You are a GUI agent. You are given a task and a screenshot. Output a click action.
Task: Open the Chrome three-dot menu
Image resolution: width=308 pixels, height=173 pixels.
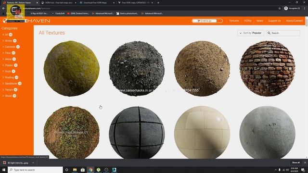(x=305, y=9)
